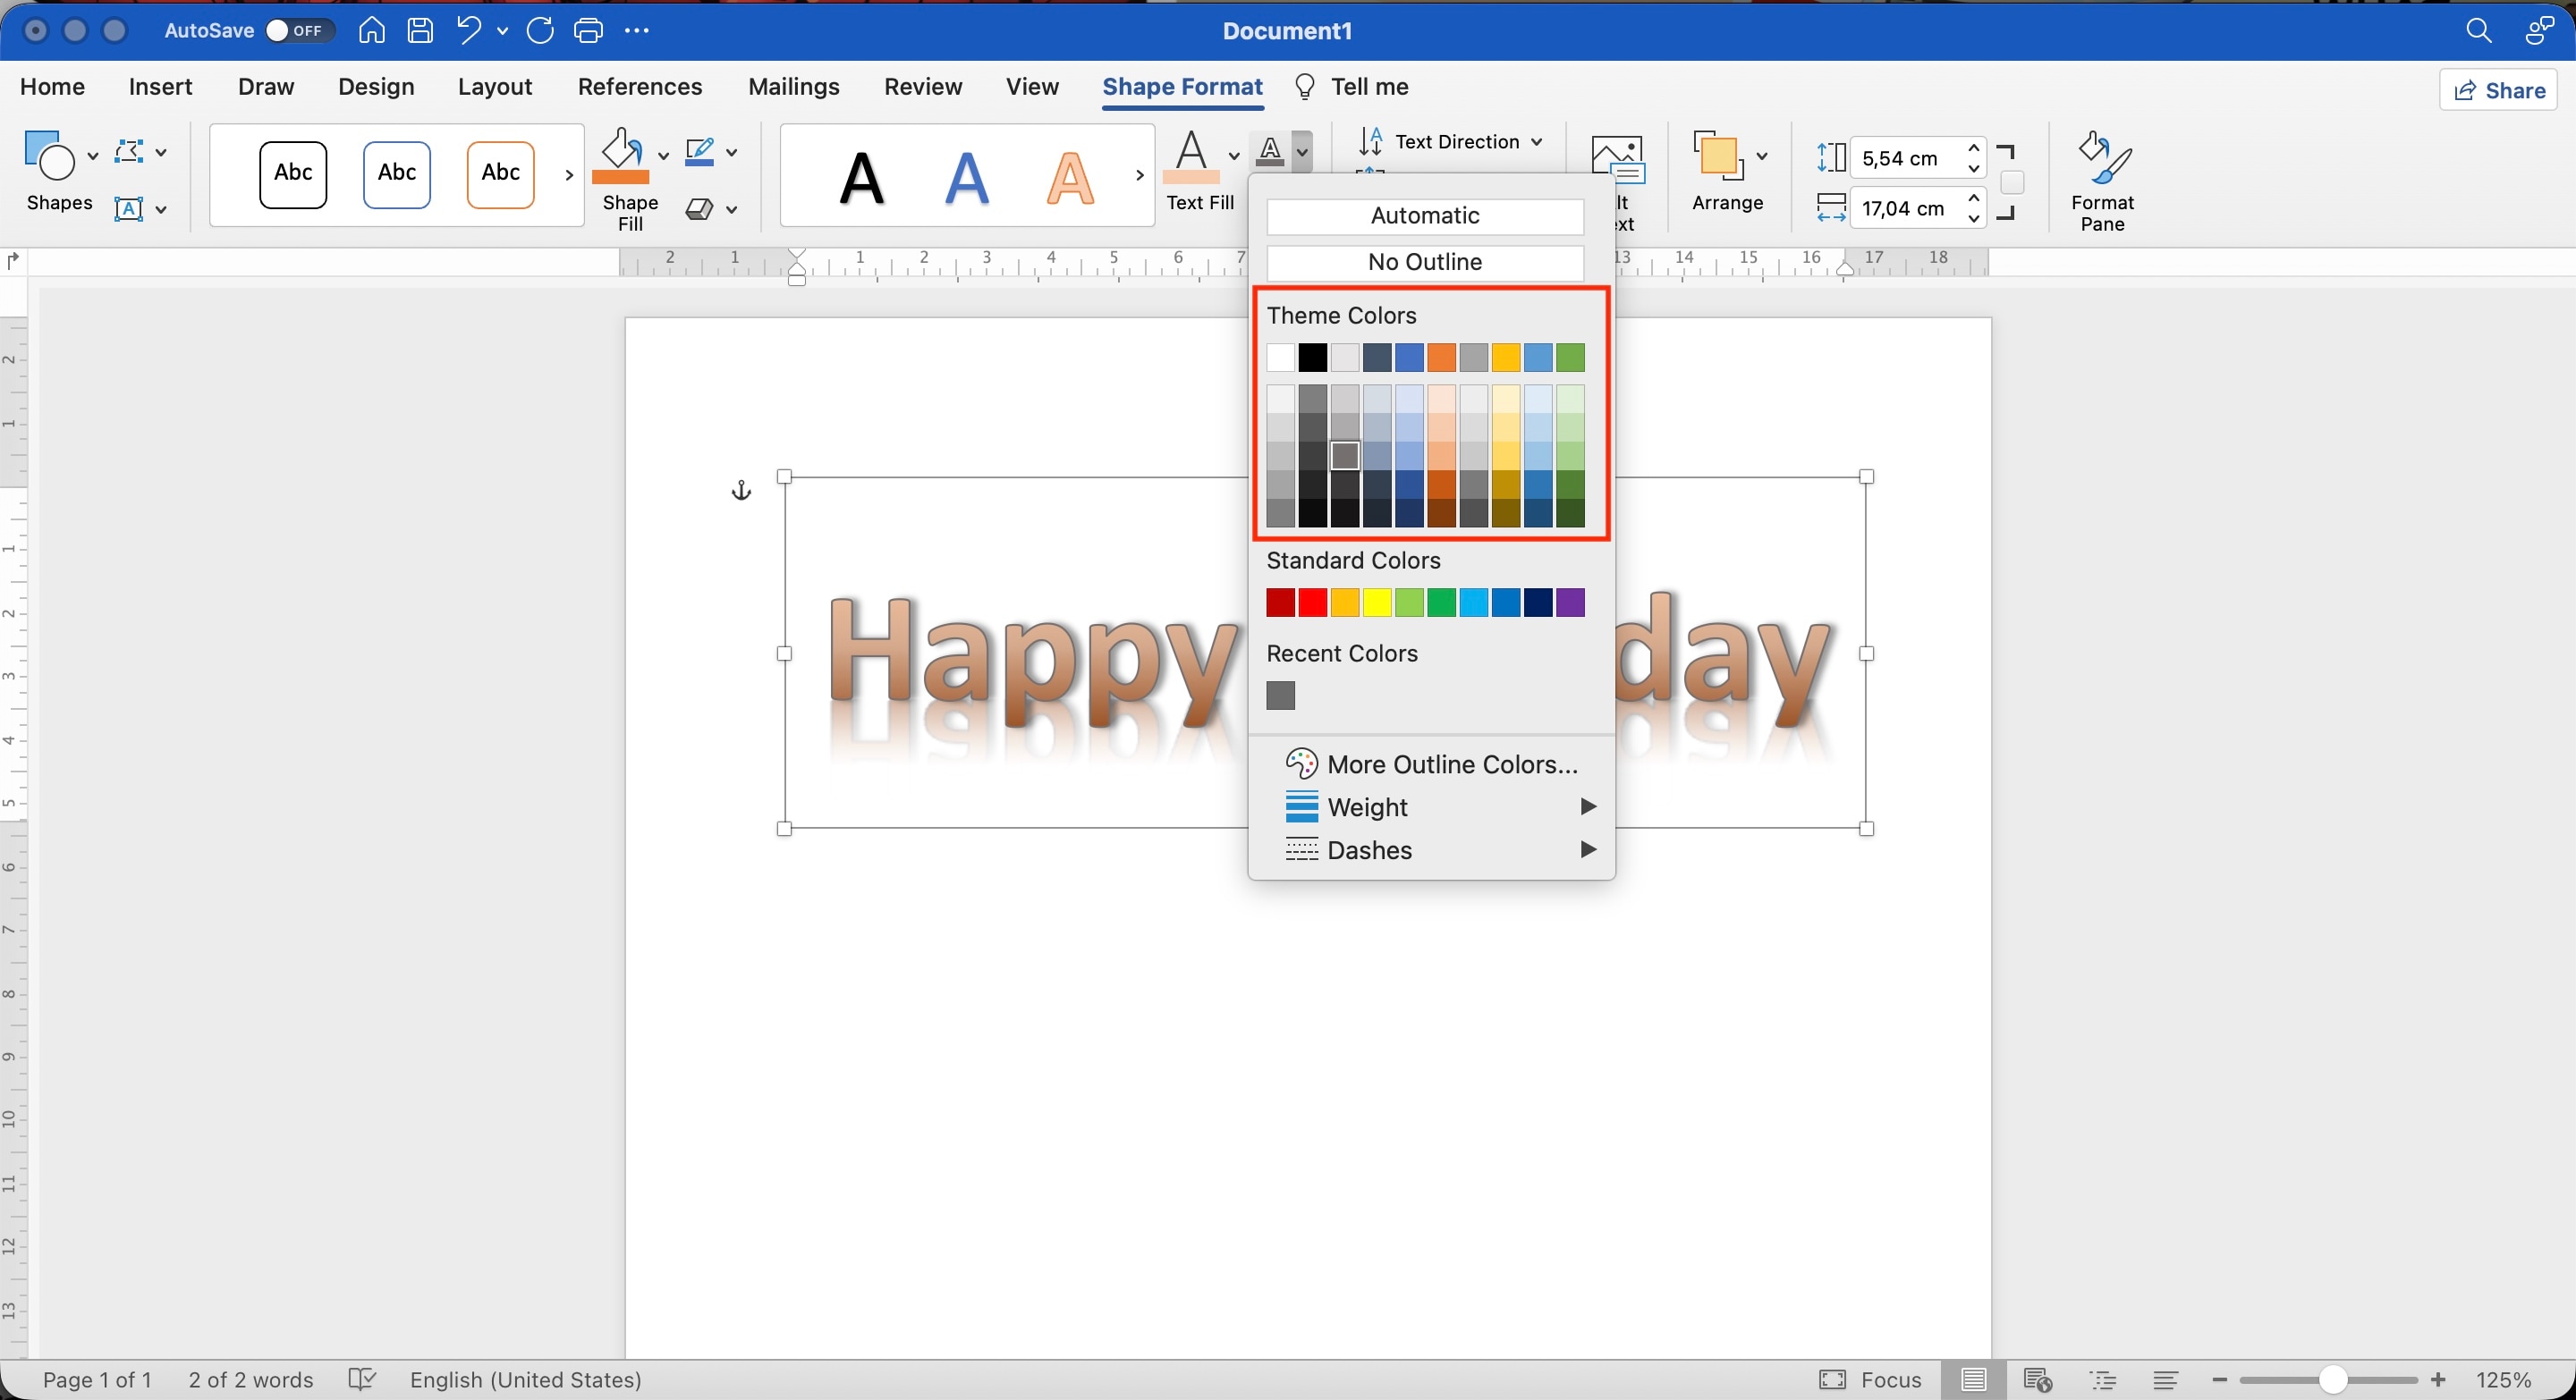Click the Undo arrow icon
The width and height of the screenshot is (2576, 1400).
pos(469,30)
